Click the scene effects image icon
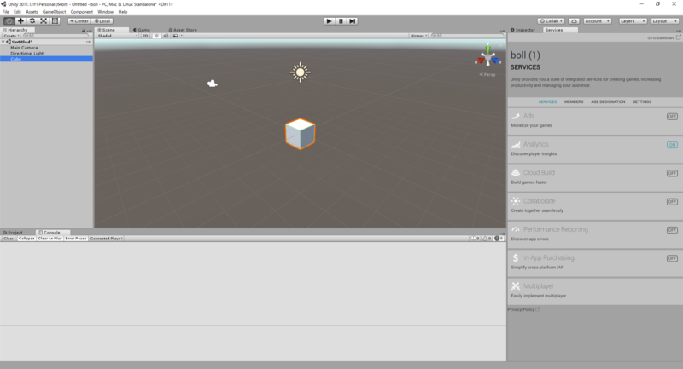Image resolution: width=683 pixels, height=369 pixels. [176, 36]
